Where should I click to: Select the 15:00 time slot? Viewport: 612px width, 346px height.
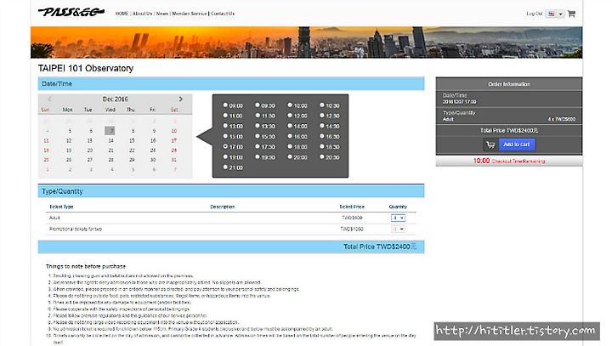(225, 136)
